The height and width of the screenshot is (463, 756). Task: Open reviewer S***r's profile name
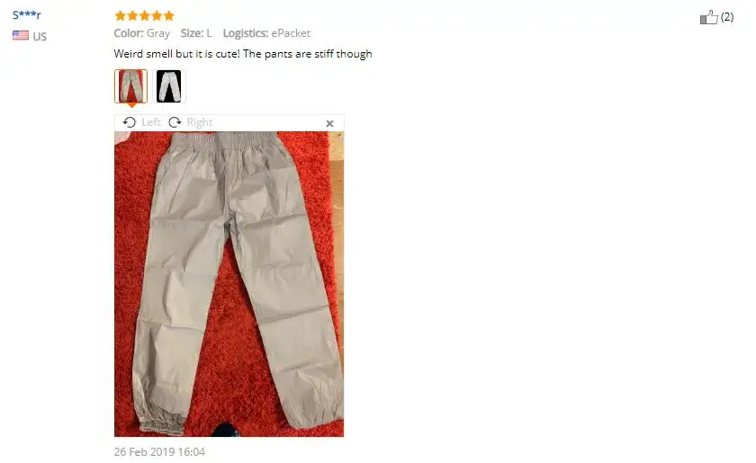tap(26, 15)
